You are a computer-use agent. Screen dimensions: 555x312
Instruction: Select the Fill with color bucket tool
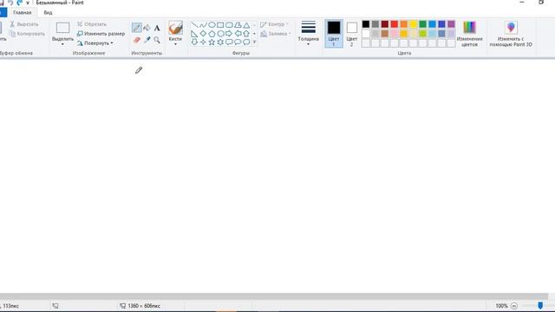point(147,28)
